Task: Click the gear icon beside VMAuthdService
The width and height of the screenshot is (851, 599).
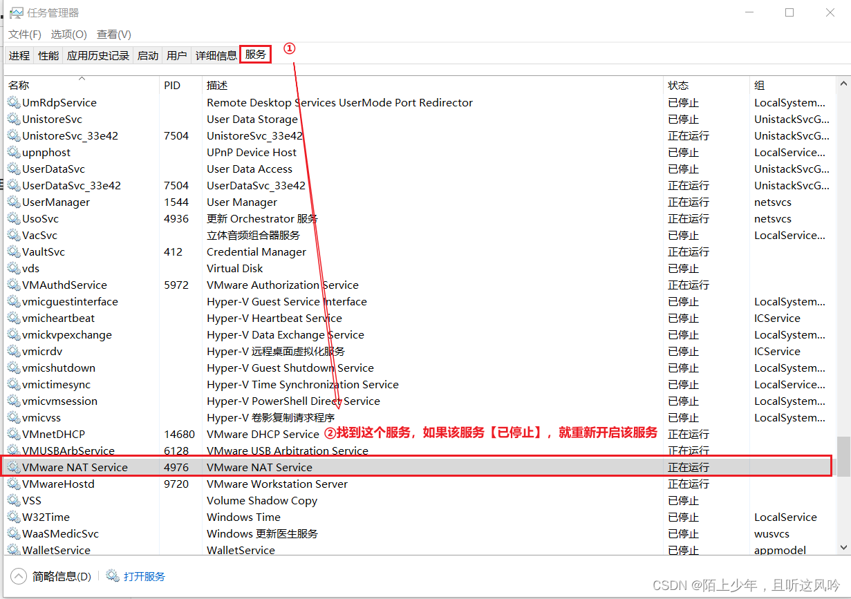Action: click(x=14, y=285)
